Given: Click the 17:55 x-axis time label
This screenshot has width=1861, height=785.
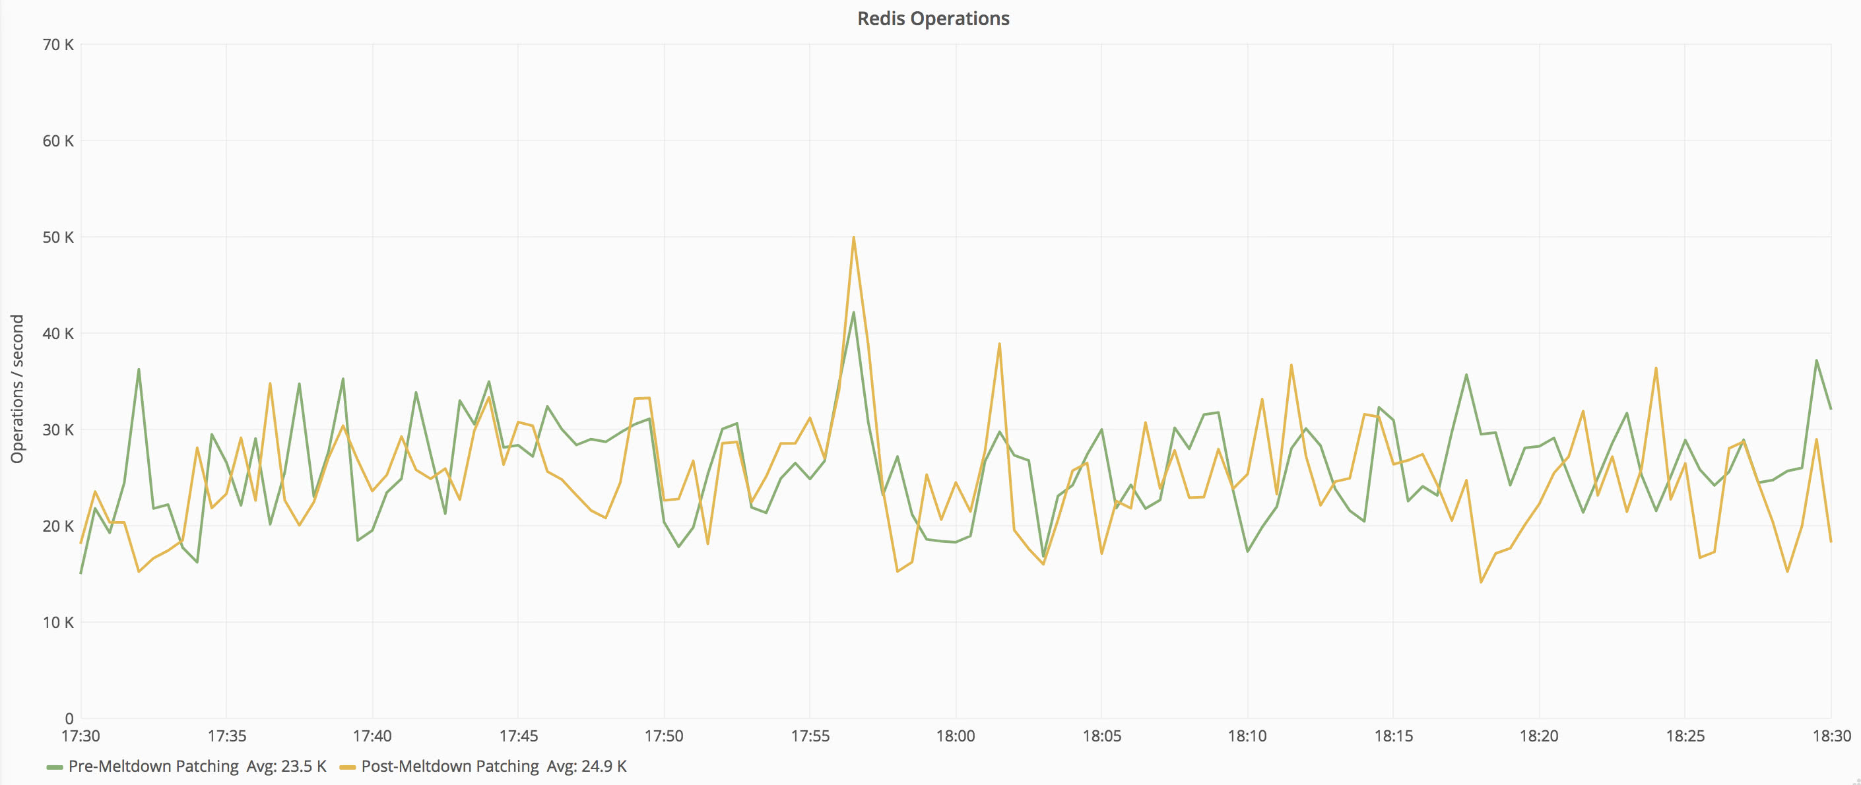Looking at the screenshot, I should click(810, 736).
